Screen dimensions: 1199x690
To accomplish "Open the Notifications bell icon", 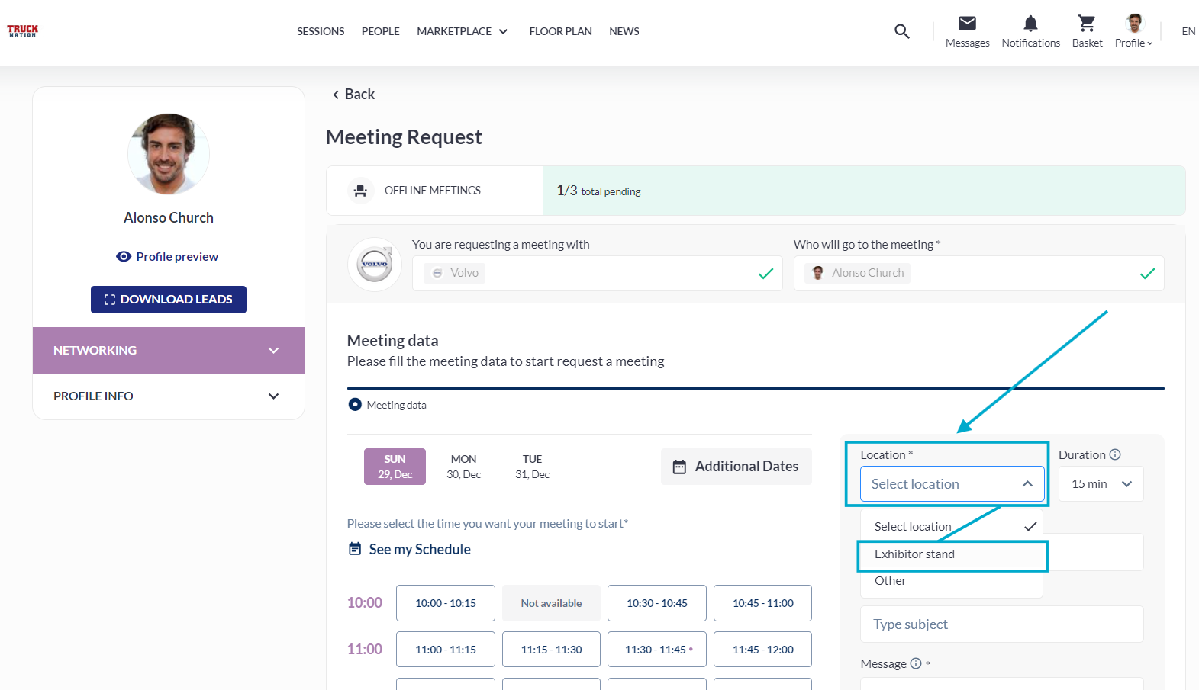I will click(1030, 24).
